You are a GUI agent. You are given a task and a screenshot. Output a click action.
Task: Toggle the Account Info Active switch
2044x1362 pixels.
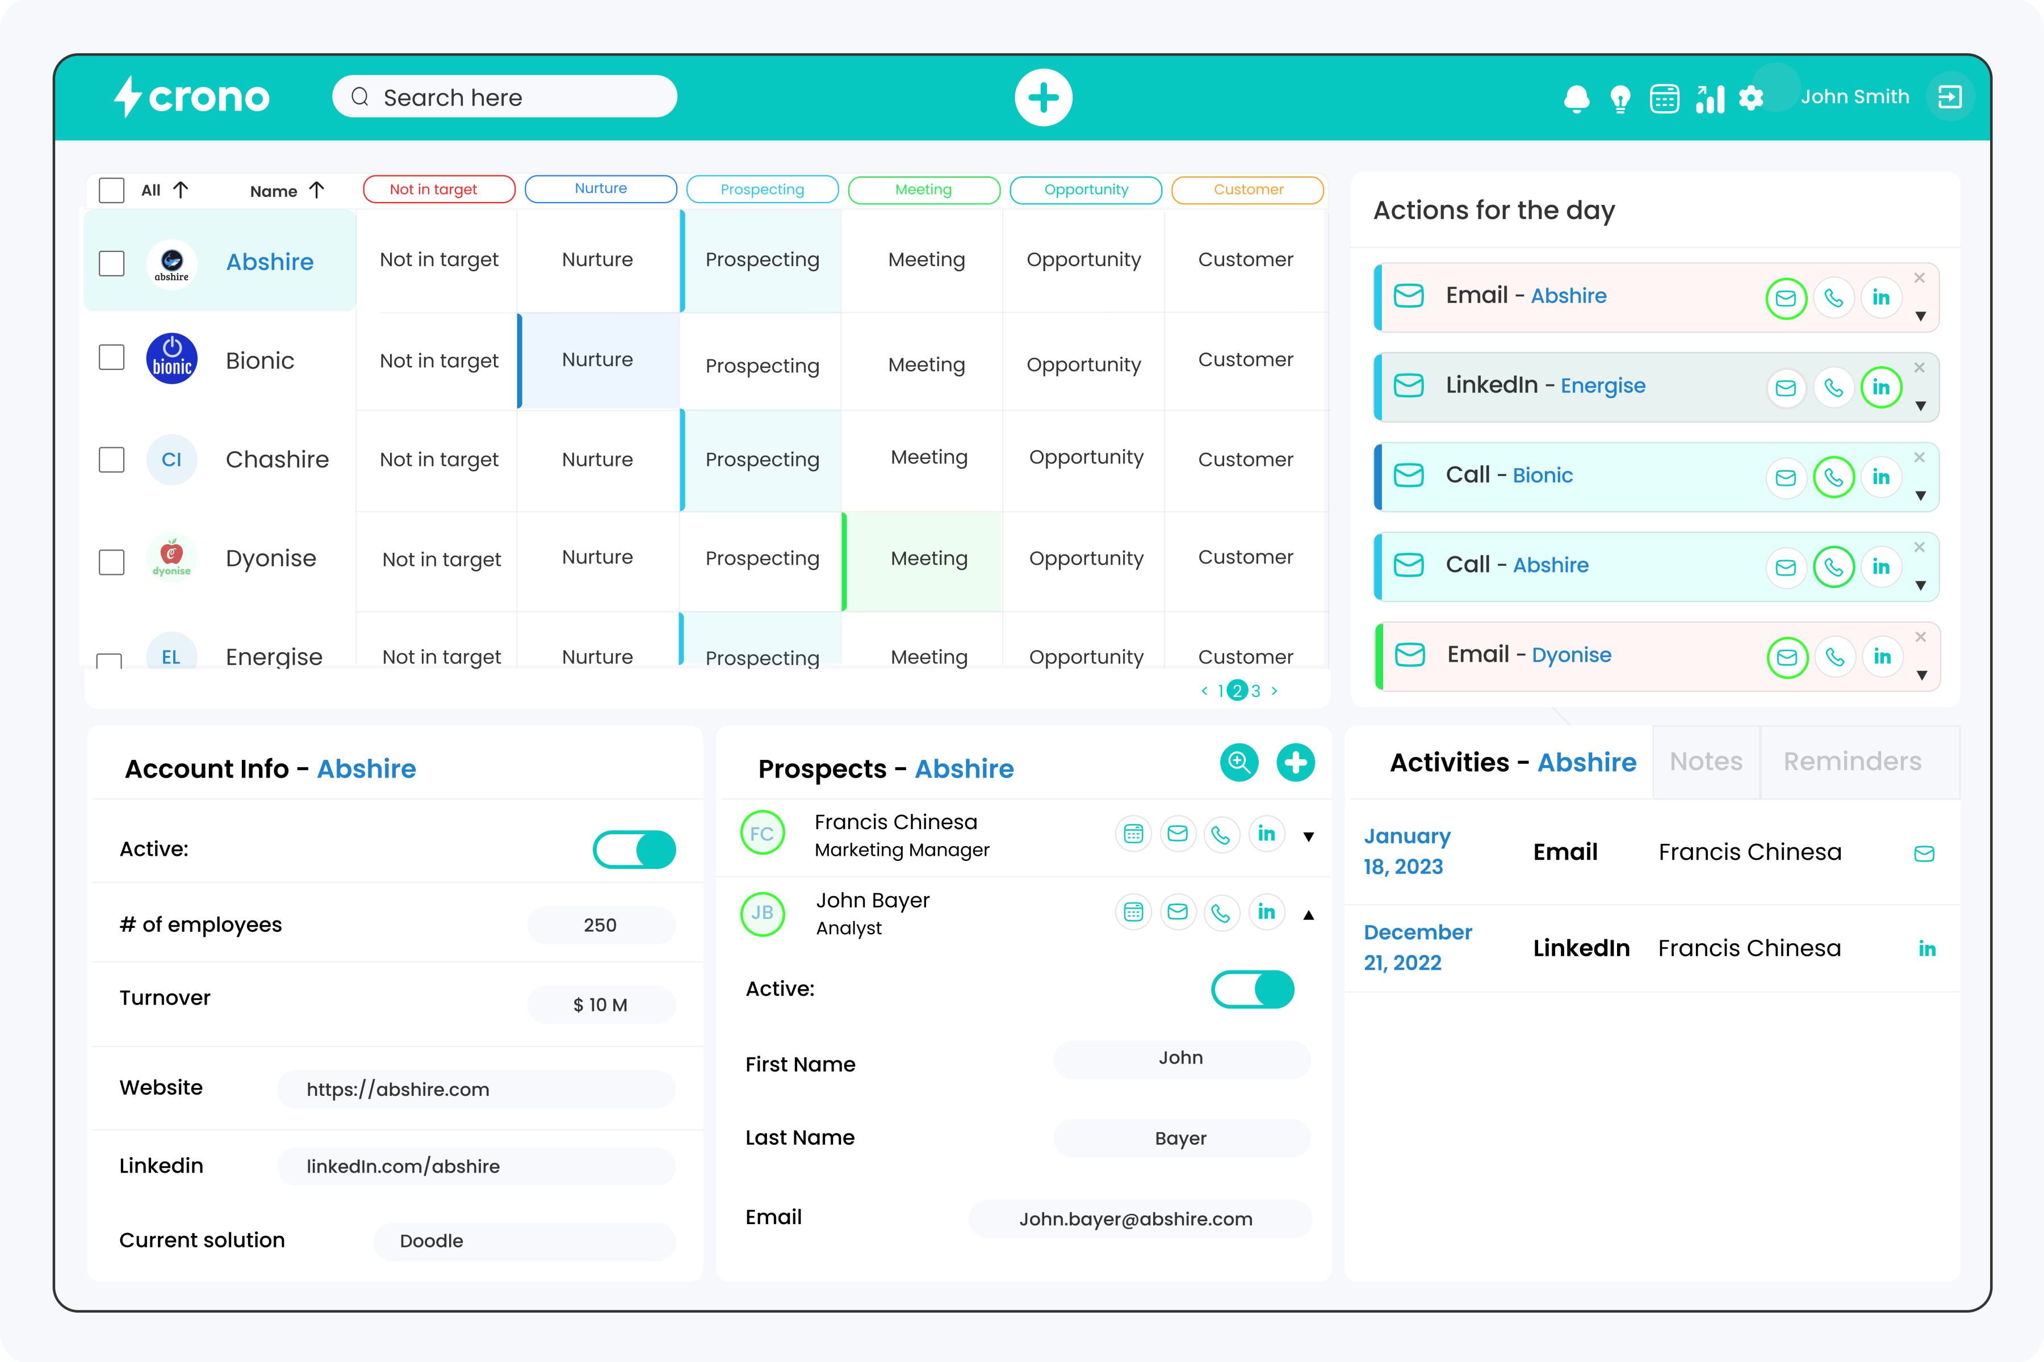(x=634, y=850)
